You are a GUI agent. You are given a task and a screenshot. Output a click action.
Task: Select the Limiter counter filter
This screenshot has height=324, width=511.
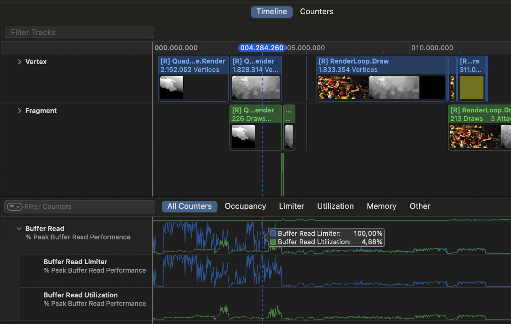(x=291, y=206)
